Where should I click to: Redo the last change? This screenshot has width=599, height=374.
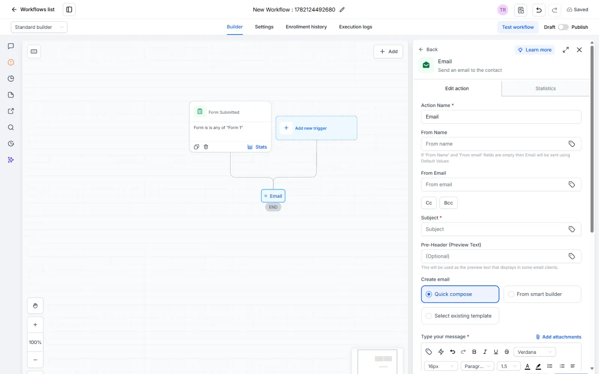554,10
